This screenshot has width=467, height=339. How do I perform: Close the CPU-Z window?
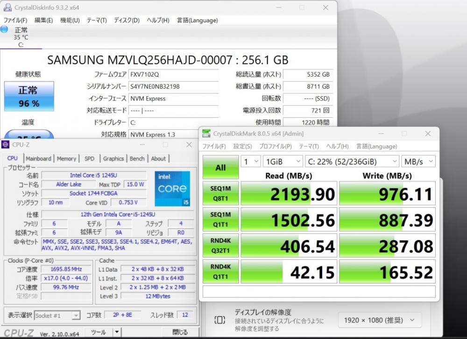(189, 144)
